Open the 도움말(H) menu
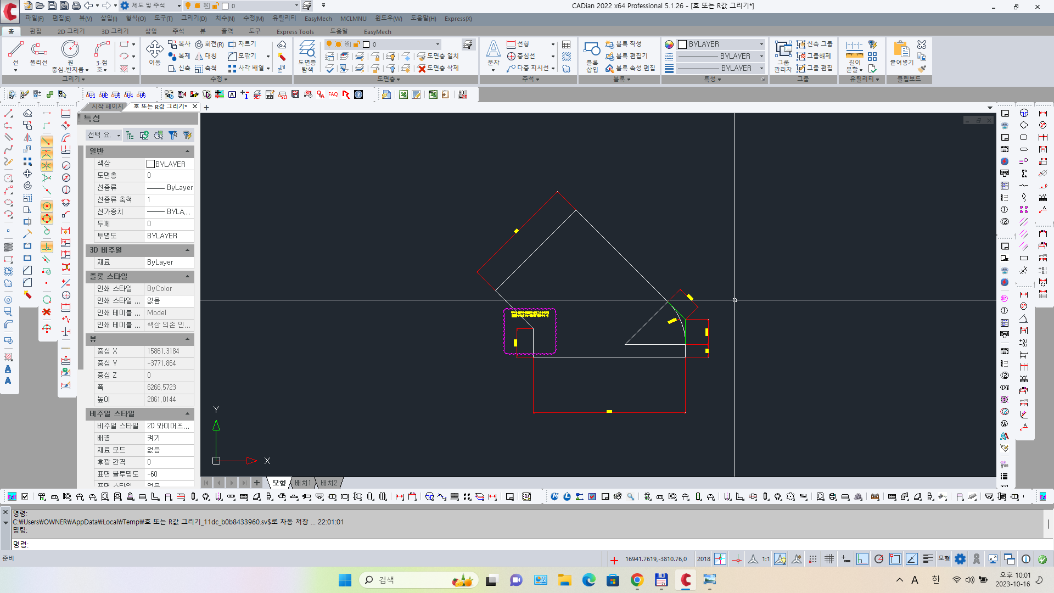The width and height of the screenshot is (1054, 593). coord(423,19)
